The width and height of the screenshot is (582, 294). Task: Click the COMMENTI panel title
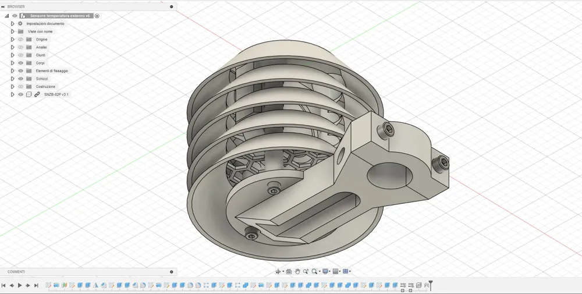pos(16,272)
